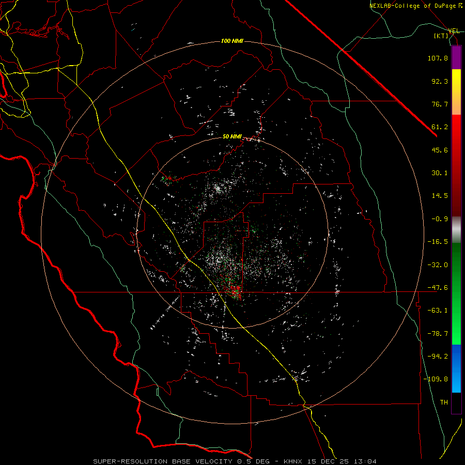Image resolution: width=465 pixels, height=465 pixels.
Task: Click the -109.8 velocity scale value
Action: click(x=436, y=379)
